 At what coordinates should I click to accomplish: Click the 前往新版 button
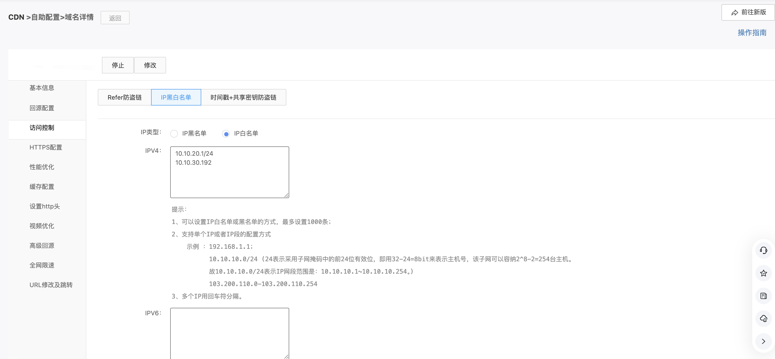click(748, 12)
